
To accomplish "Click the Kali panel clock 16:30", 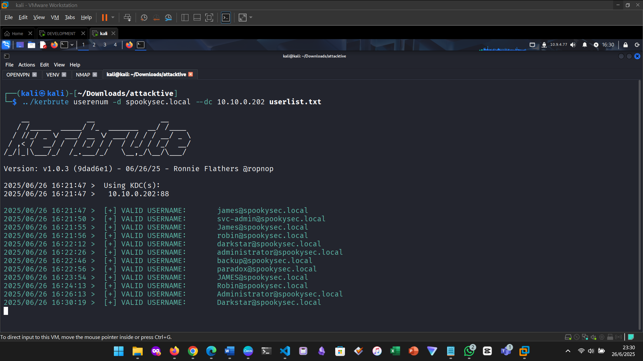I will [608, 45].
